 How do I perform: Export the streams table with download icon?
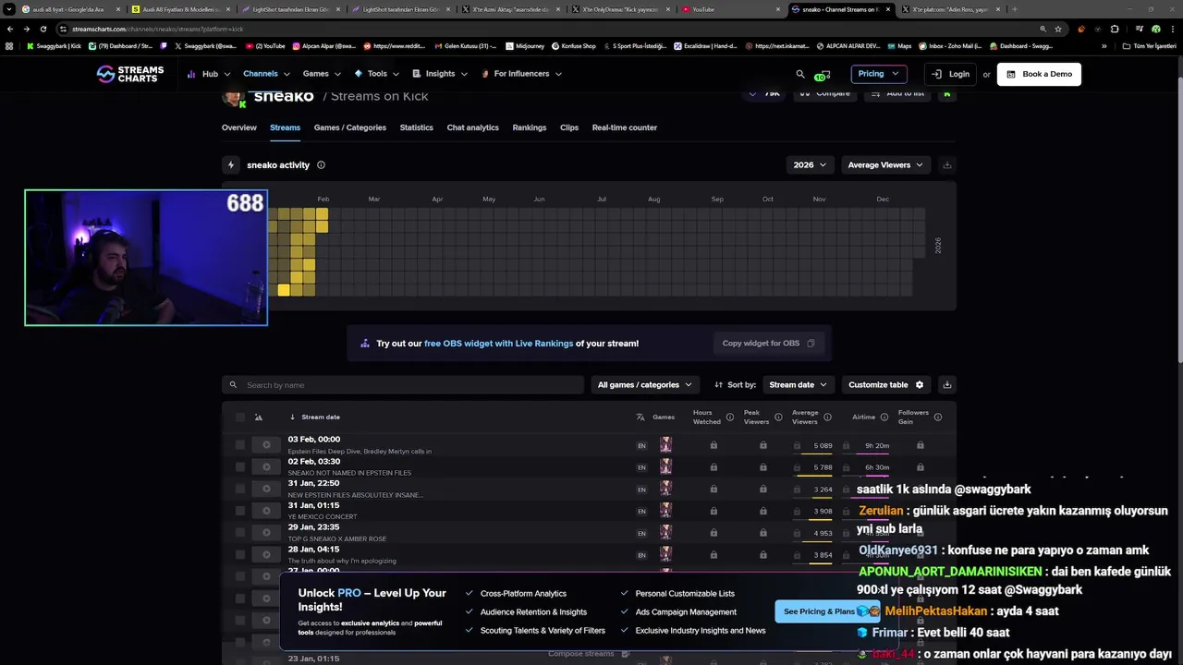[946, 385]
